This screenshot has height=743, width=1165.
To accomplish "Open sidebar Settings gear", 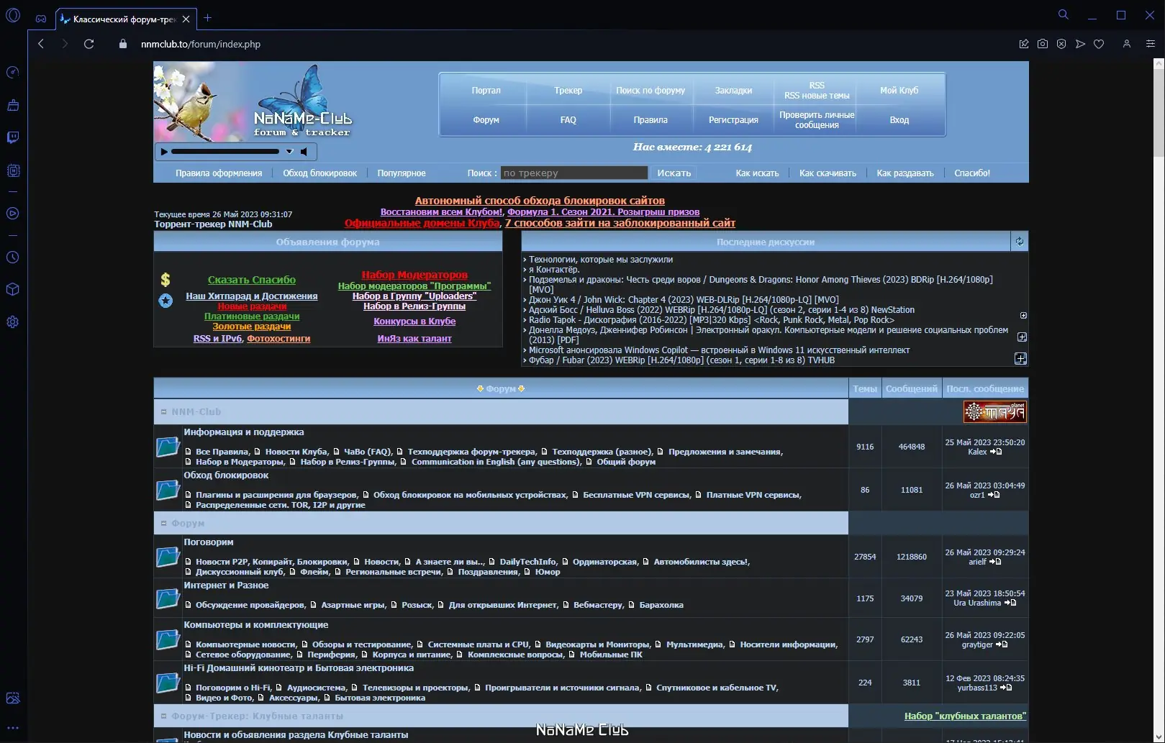I will click(x=13, y=322).
